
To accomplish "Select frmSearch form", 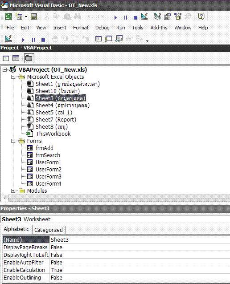I will click(x=48, y=155).
